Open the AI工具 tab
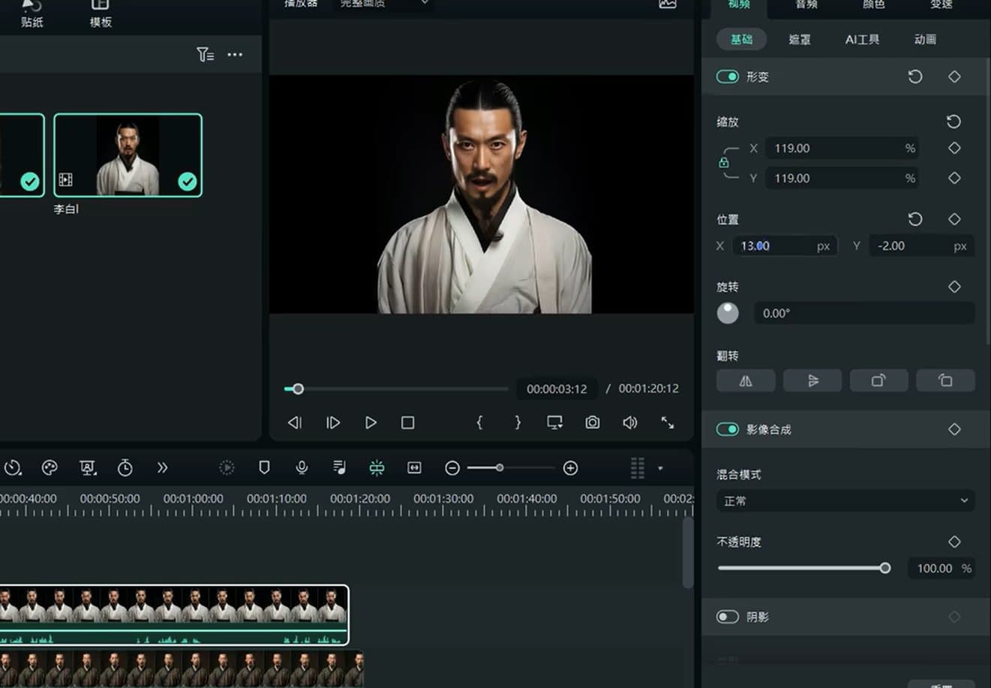 pyautogui.click(x=862, y=39)
